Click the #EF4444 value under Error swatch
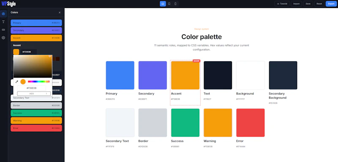338x162 pixels. pos(240,146)
